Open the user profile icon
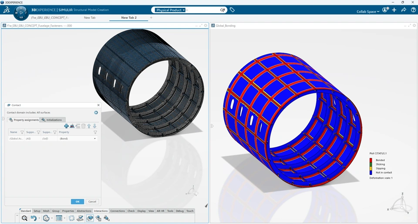Image resolution: width=418 pixels, height=224 pixels. click(385, 10)
